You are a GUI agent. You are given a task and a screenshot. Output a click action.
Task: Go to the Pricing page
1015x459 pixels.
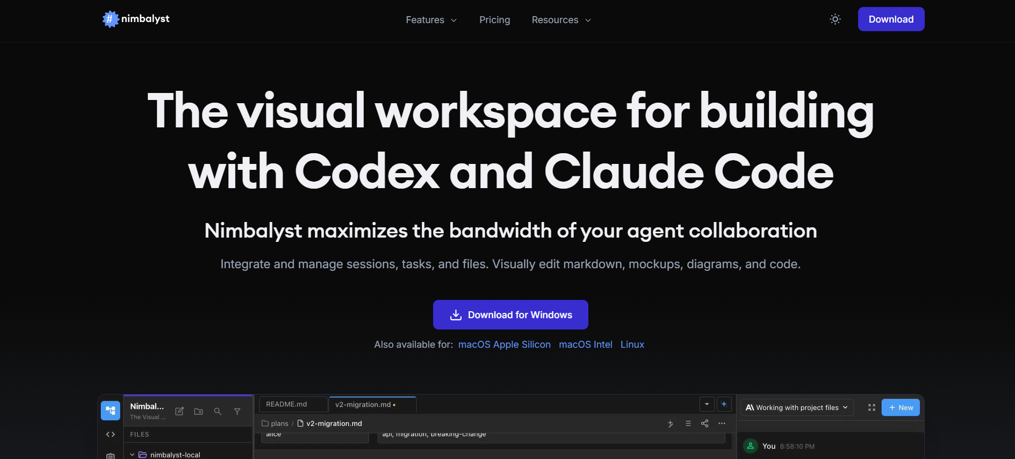click(494, 20)
